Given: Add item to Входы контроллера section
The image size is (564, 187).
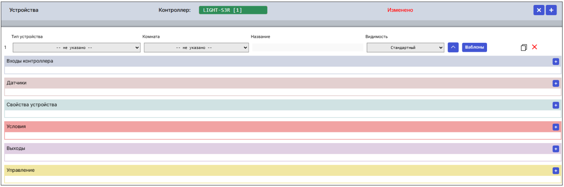Looking at the screenshot, I should (555, 62).
